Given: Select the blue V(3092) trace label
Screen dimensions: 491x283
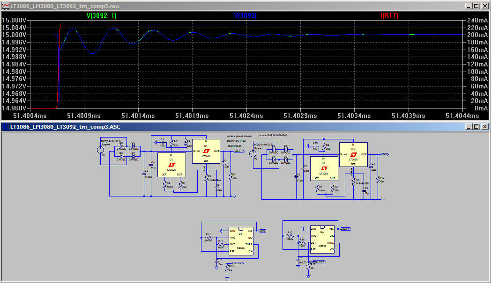Looking at the screenshot, I should click(x=245, y=15).
